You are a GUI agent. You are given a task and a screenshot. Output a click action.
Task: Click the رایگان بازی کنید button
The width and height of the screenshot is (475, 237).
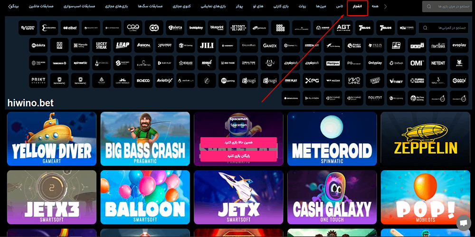tap(238, 155)
